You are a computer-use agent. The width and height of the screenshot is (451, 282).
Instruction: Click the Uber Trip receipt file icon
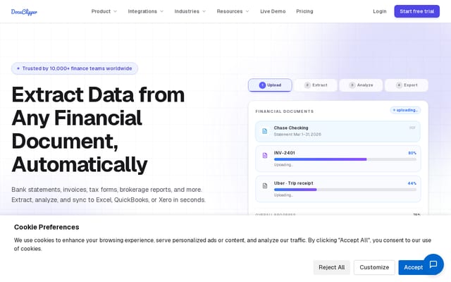click(x=265, y=186)
